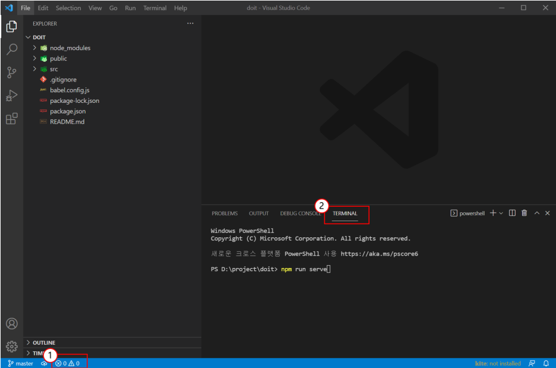Viewport: 556px width, 368px height.
Task: Click the master branch indicator
Action: click(x=21, y=363)
